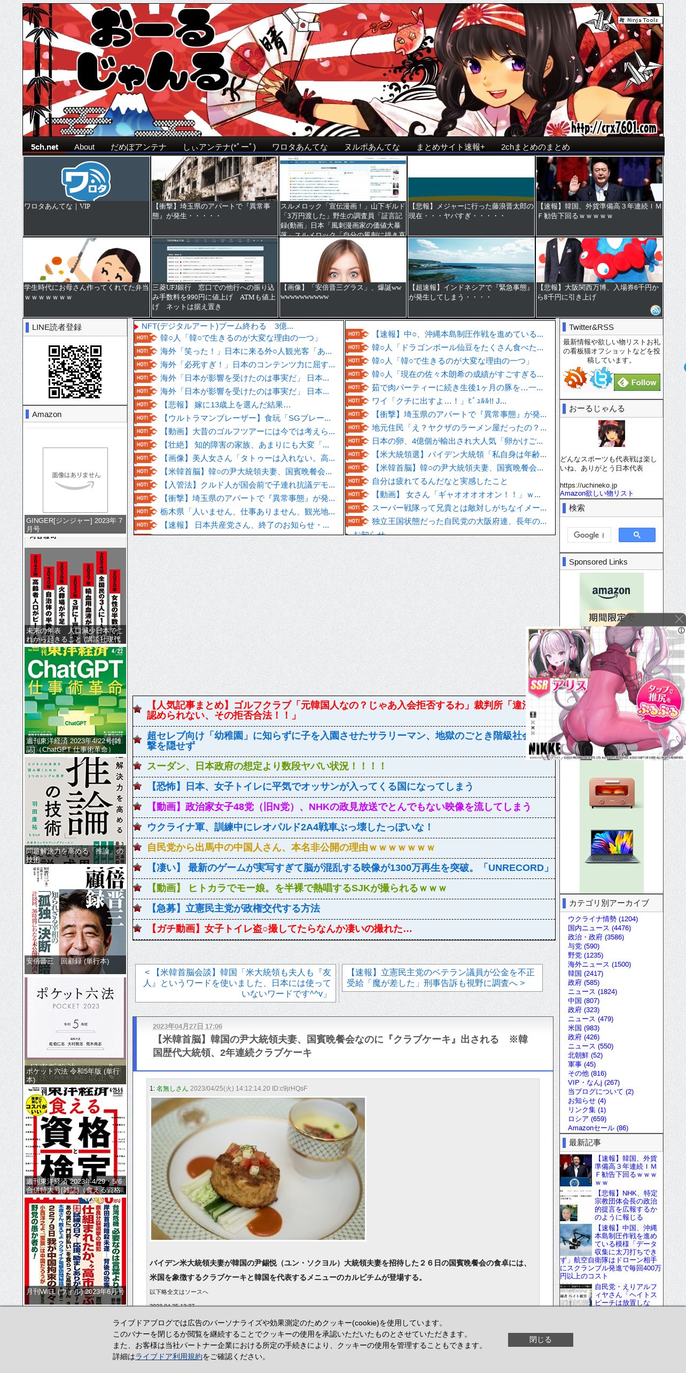This screenshot has width=686, height=1373.
Task: Open the しぃアンテナ menu item
Action: click(220, 147)
